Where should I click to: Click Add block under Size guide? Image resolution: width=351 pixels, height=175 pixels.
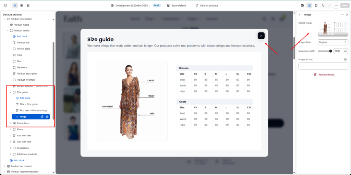pos(25,98)
